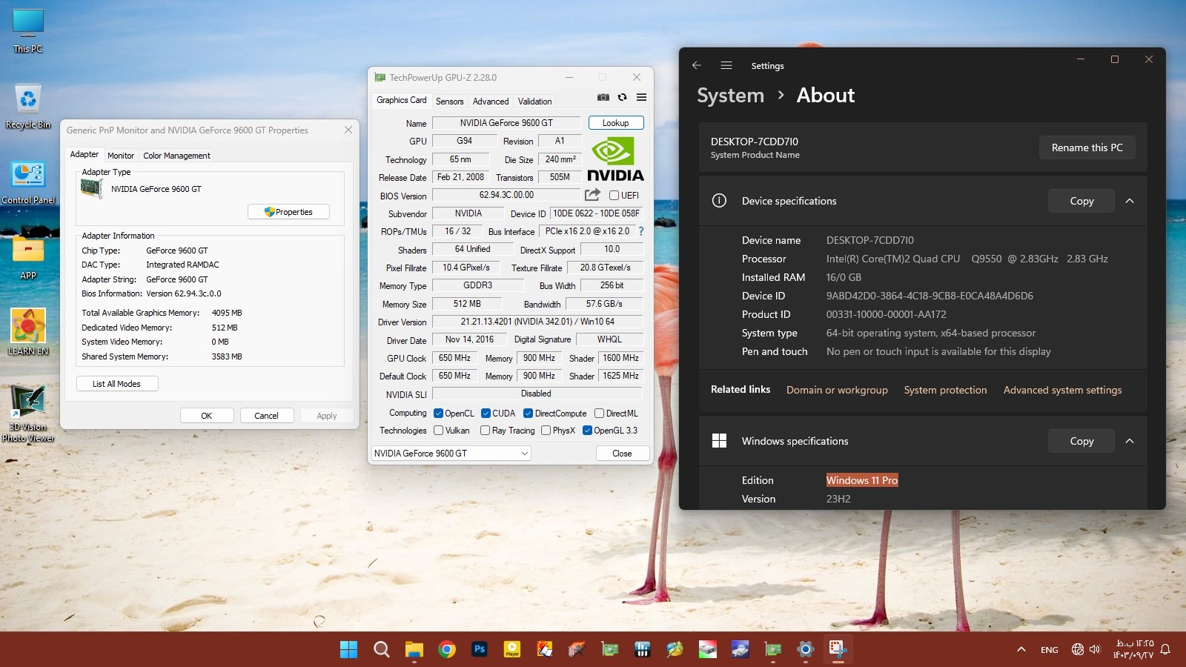Click the bus interface question mark
The height and width of the screenshot is (667, 1186).
641,231
